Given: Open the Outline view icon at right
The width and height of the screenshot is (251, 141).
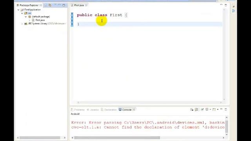Looking at the screenshot, I should [x=234, y=11].
